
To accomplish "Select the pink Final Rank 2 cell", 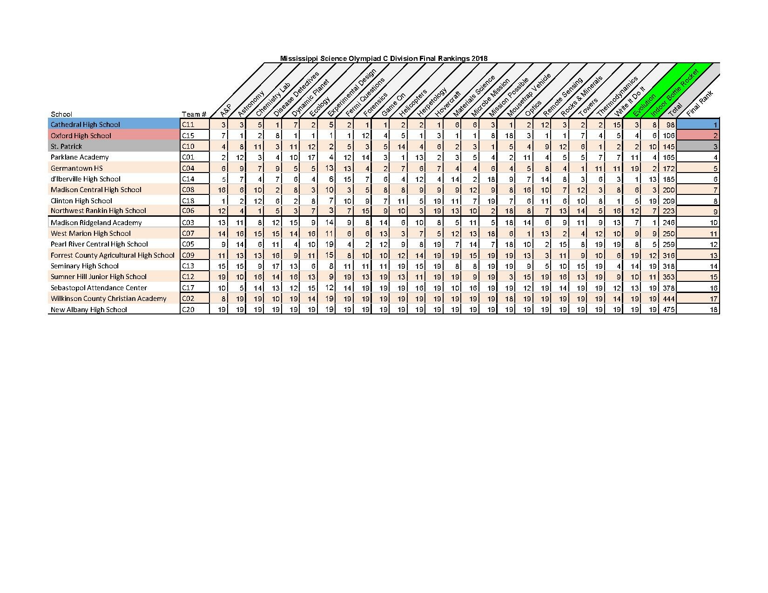I will pyautogui.click(x=698, y=136).
